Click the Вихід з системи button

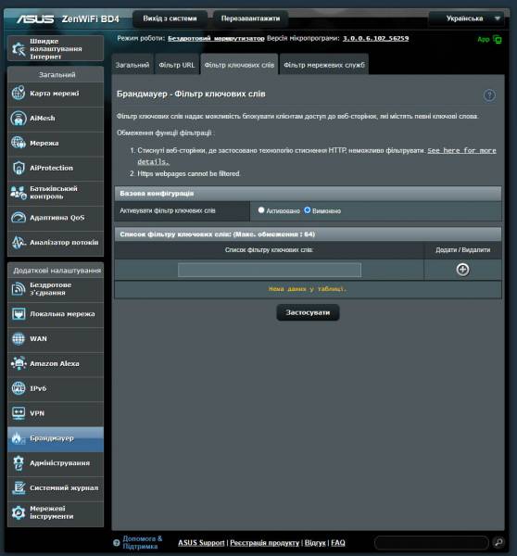170,19
